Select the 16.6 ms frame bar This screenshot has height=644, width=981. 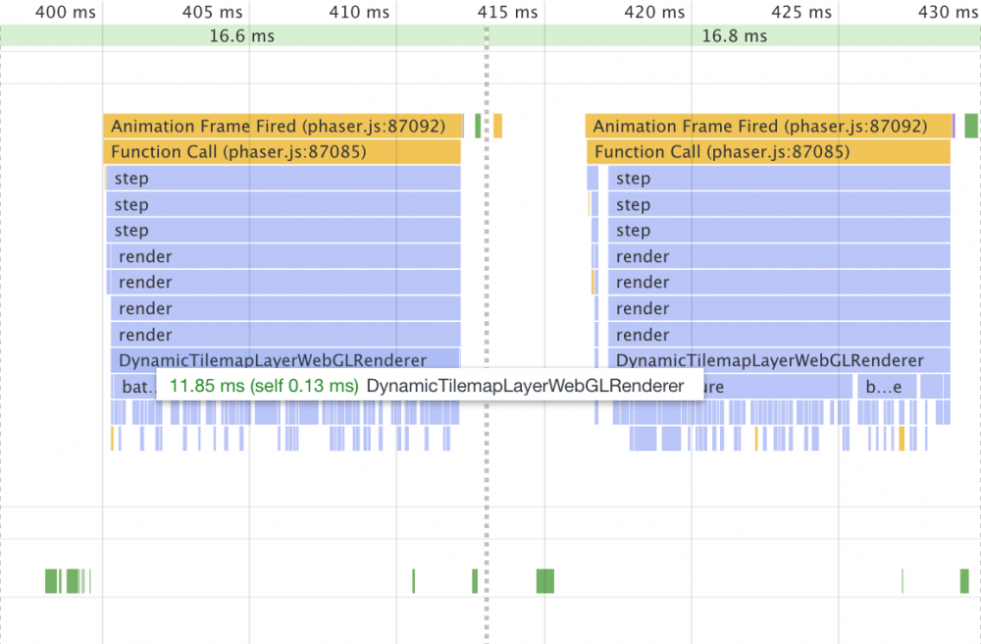[x=242, y=36]
